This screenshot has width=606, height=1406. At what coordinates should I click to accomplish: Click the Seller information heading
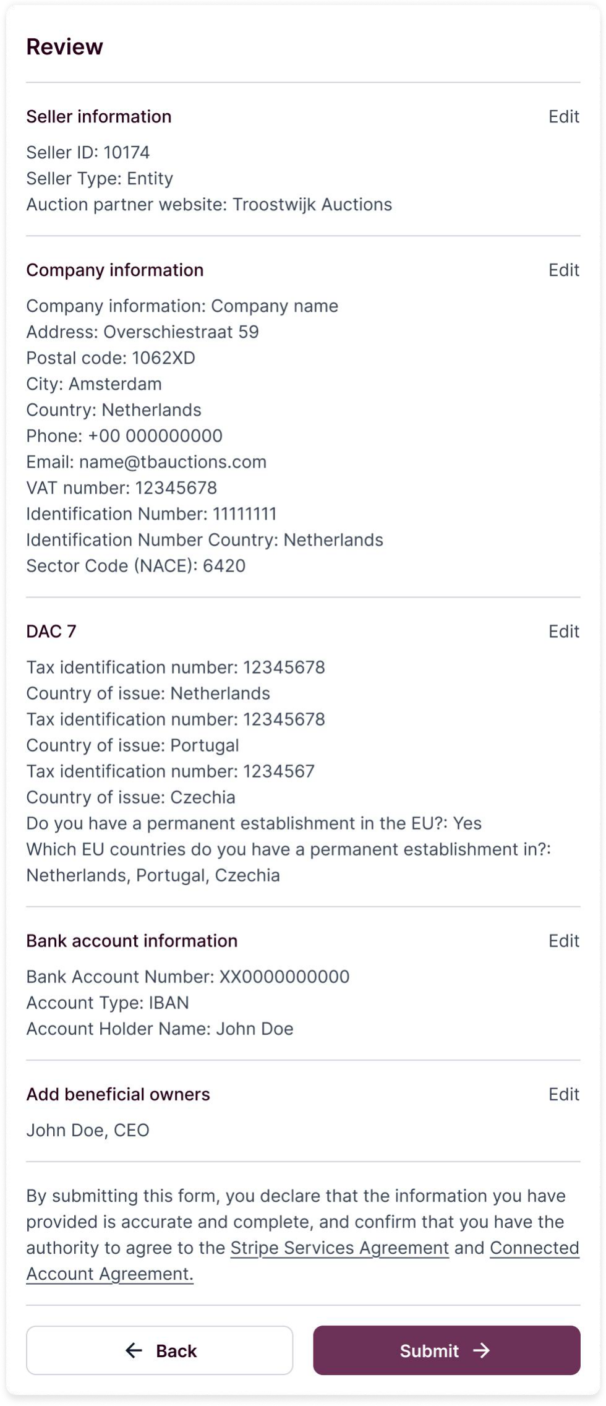pos(99,117)
